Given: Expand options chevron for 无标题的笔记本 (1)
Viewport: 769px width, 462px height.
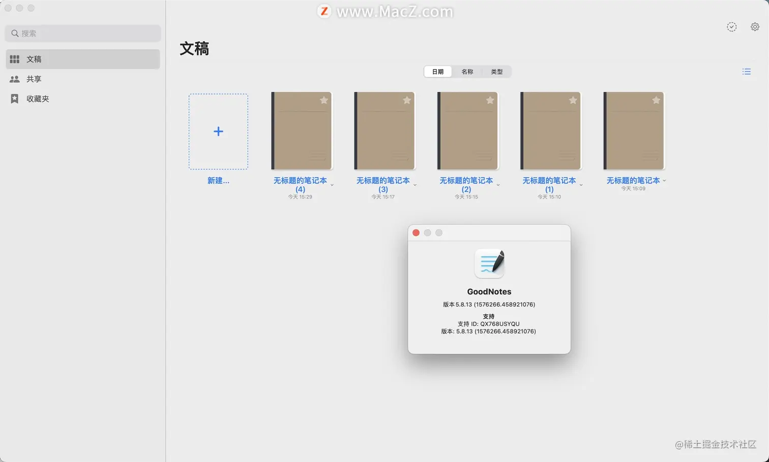Looking at the screenshot, I should [x=581, y=185].
